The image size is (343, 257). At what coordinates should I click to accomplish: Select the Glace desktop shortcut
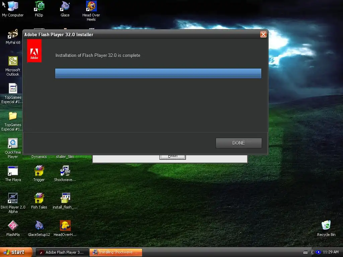65,9
